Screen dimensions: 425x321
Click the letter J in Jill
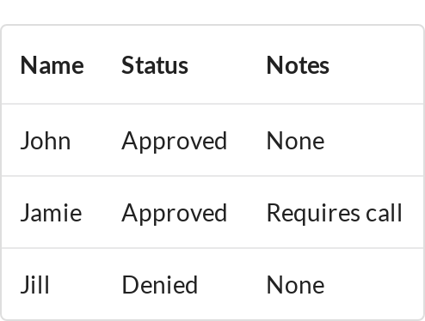tap(25, 285)
